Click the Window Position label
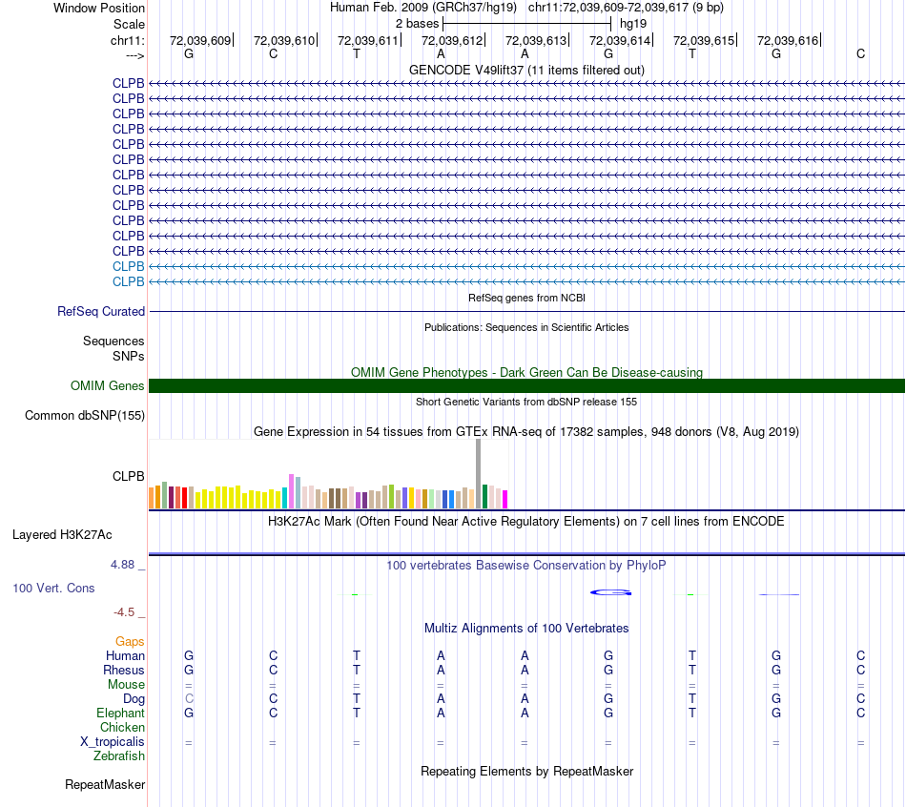This screenshot has height=807, width=906. (99, 8)
